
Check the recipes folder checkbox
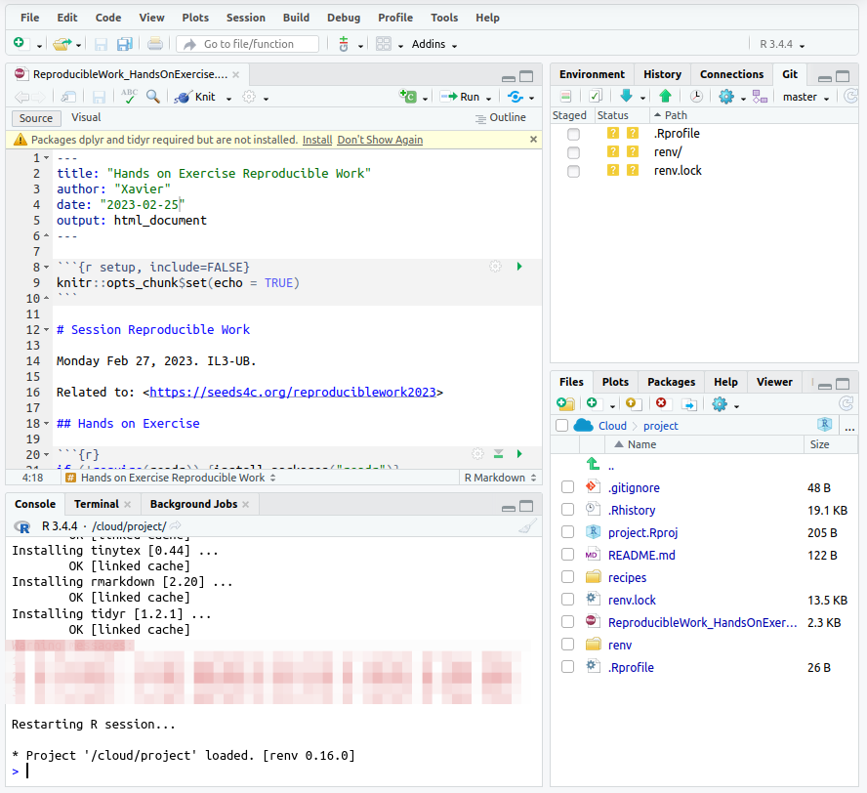coord(567,576)
